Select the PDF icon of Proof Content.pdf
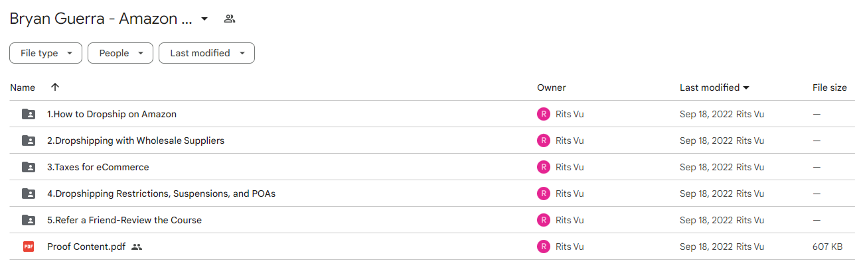Screen dimensions: 855x275 29,247
